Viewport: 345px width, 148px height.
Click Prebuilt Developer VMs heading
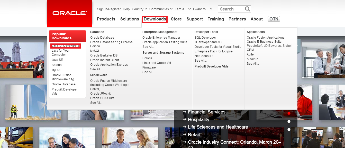(x=212, y=66)
